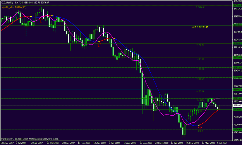Click the '+ 78.6' Fibonacci level label
The width and height of the screenshot is (242, 145).
click(200, 45)
